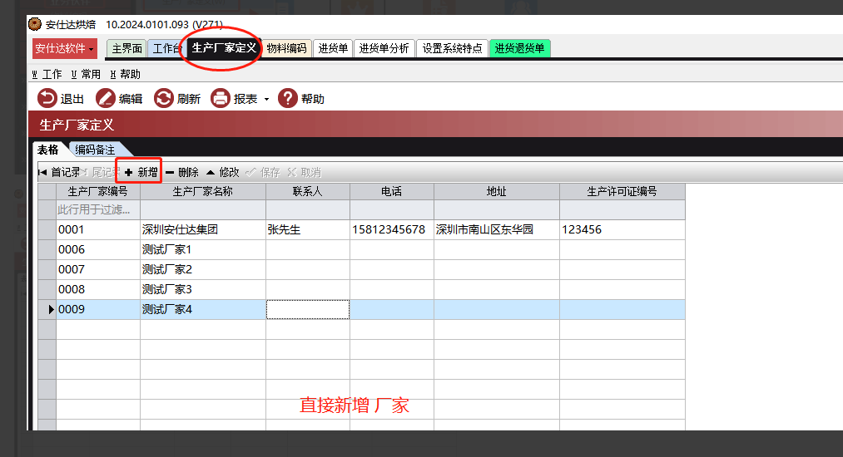The image size is (843, 457).
Task: Open the 工作 menu
Action: [x=47, y=74]
